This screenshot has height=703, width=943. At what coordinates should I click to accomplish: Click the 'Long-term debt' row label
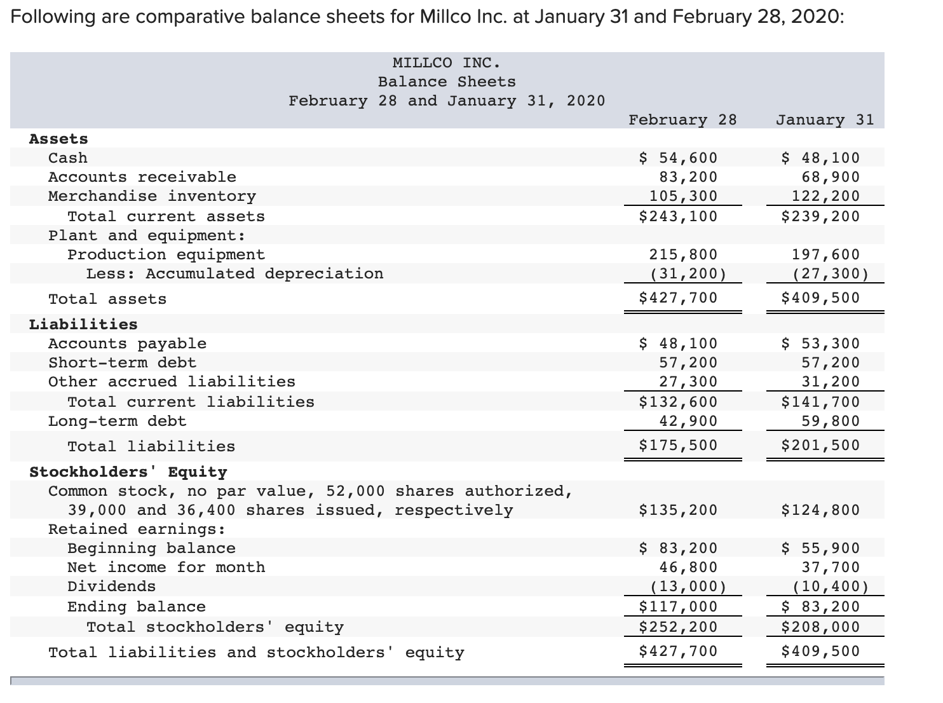click(118, 421)
